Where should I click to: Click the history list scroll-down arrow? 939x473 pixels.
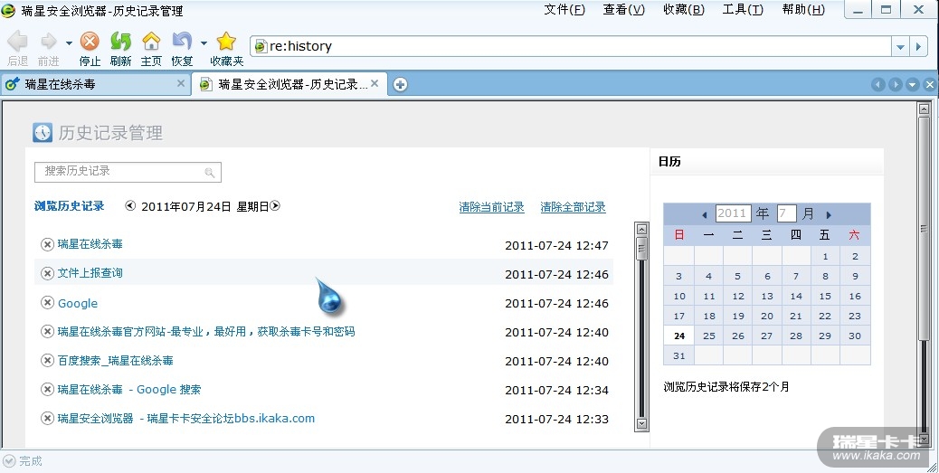tap(642, 424)
